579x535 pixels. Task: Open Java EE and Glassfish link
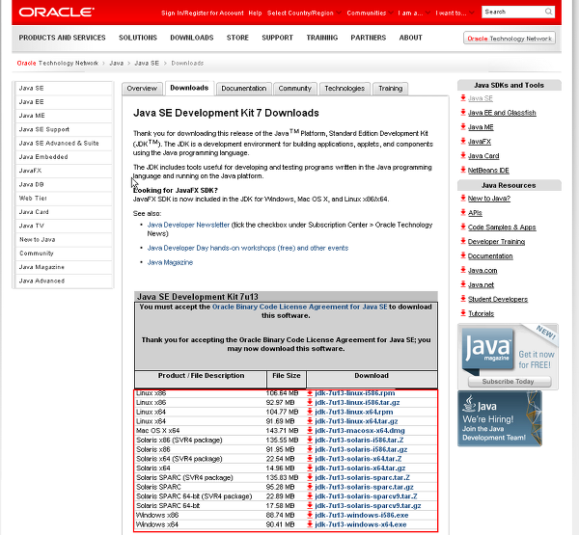point(502,113)
